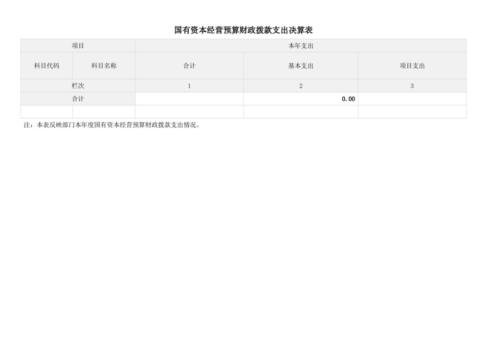This screenshot has height=345, width=489.
Task: Click the 栏次 row label cell
Action: pos(78,86)
